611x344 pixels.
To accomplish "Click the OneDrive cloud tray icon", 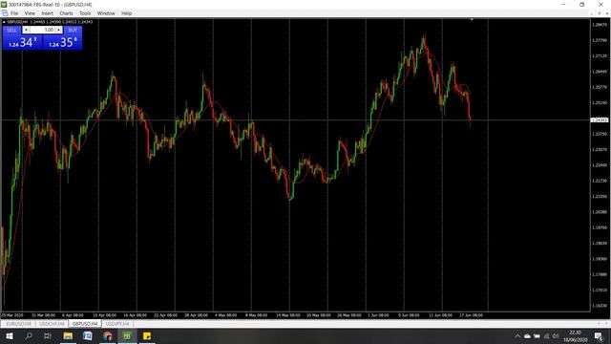I will 527,336.
